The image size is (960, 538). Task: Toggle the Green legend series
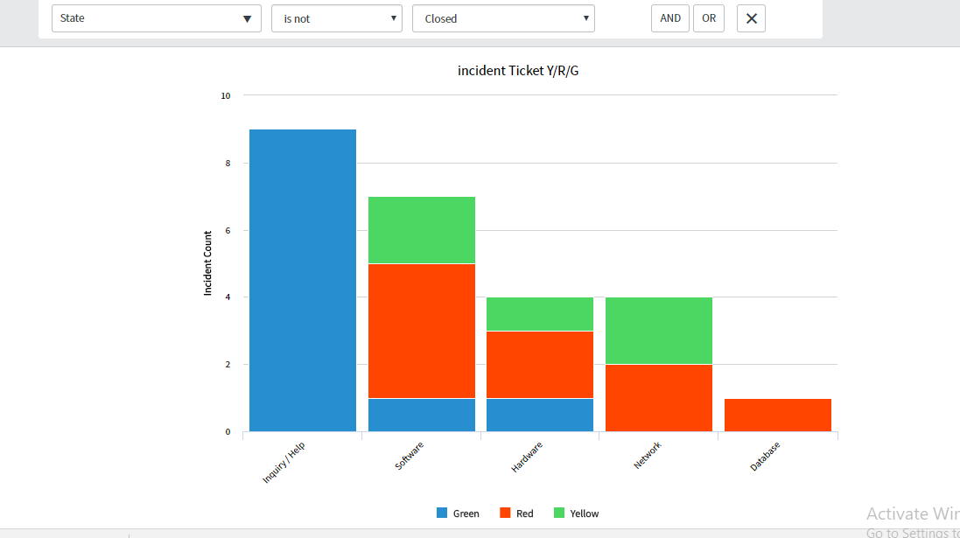click(x=458, y=513)
